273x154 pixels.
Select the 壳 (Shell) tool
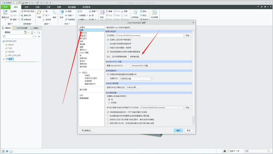coord(91,15)
